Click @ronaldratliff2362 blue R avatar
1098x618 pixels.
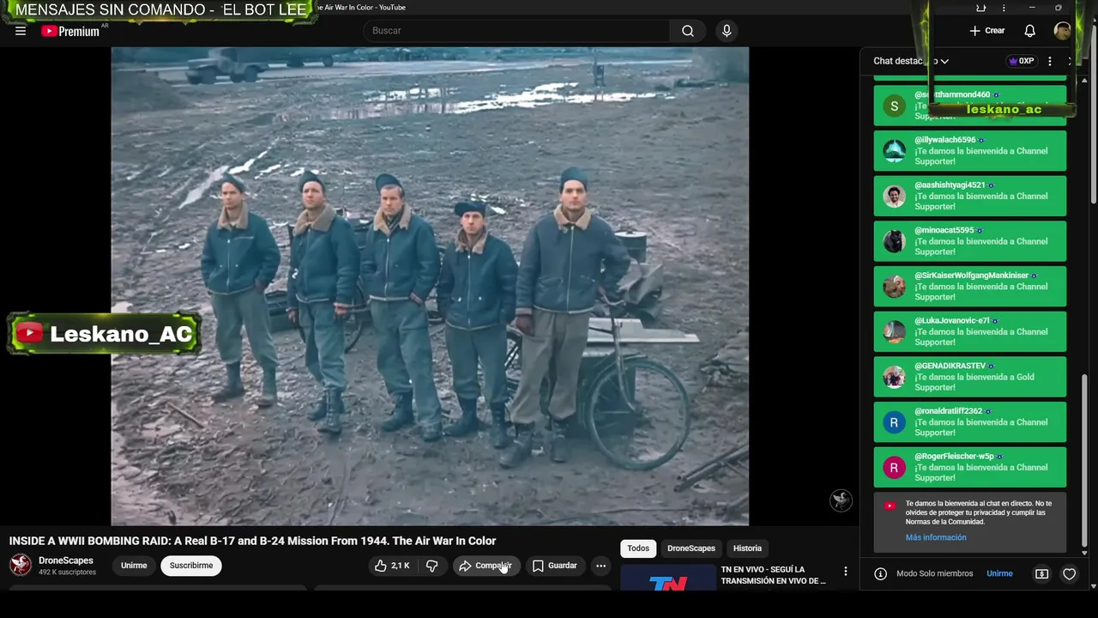(894, 422)
